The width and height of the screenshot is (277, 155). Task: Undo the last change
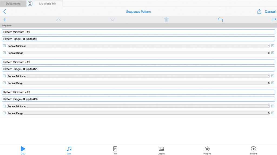pos(220,20)
